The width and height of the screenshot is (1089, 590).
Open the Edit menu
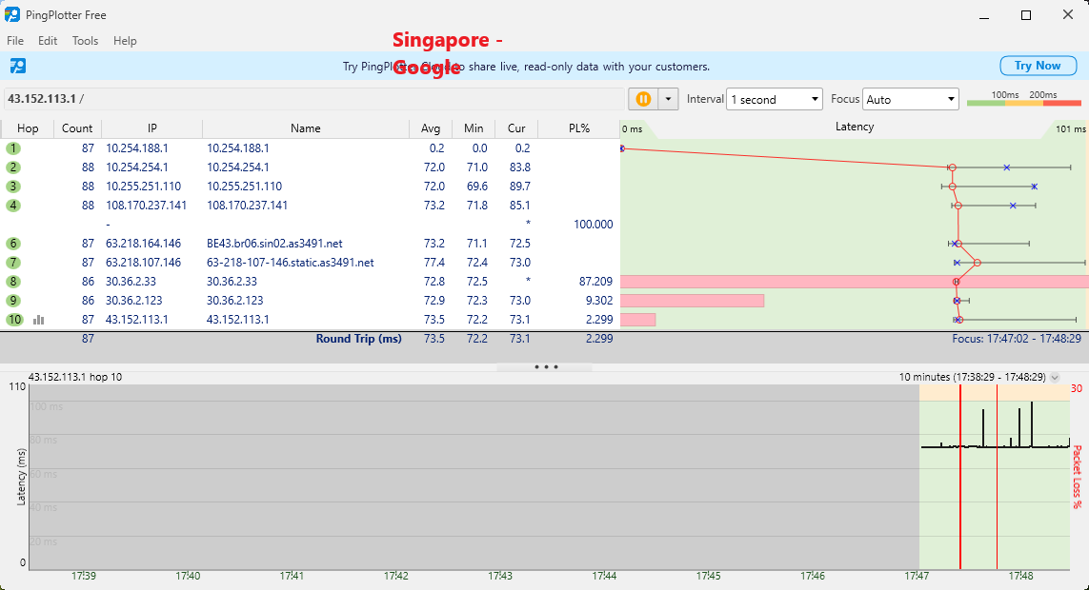[x=48, y=41]
